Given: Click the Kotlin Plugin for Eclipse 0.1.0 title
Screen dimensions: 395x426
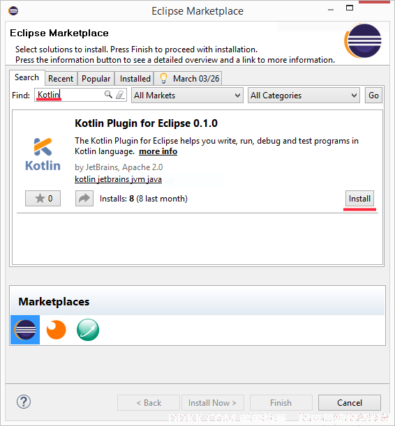Looking at the screenshot, I should tap(147, 123).
